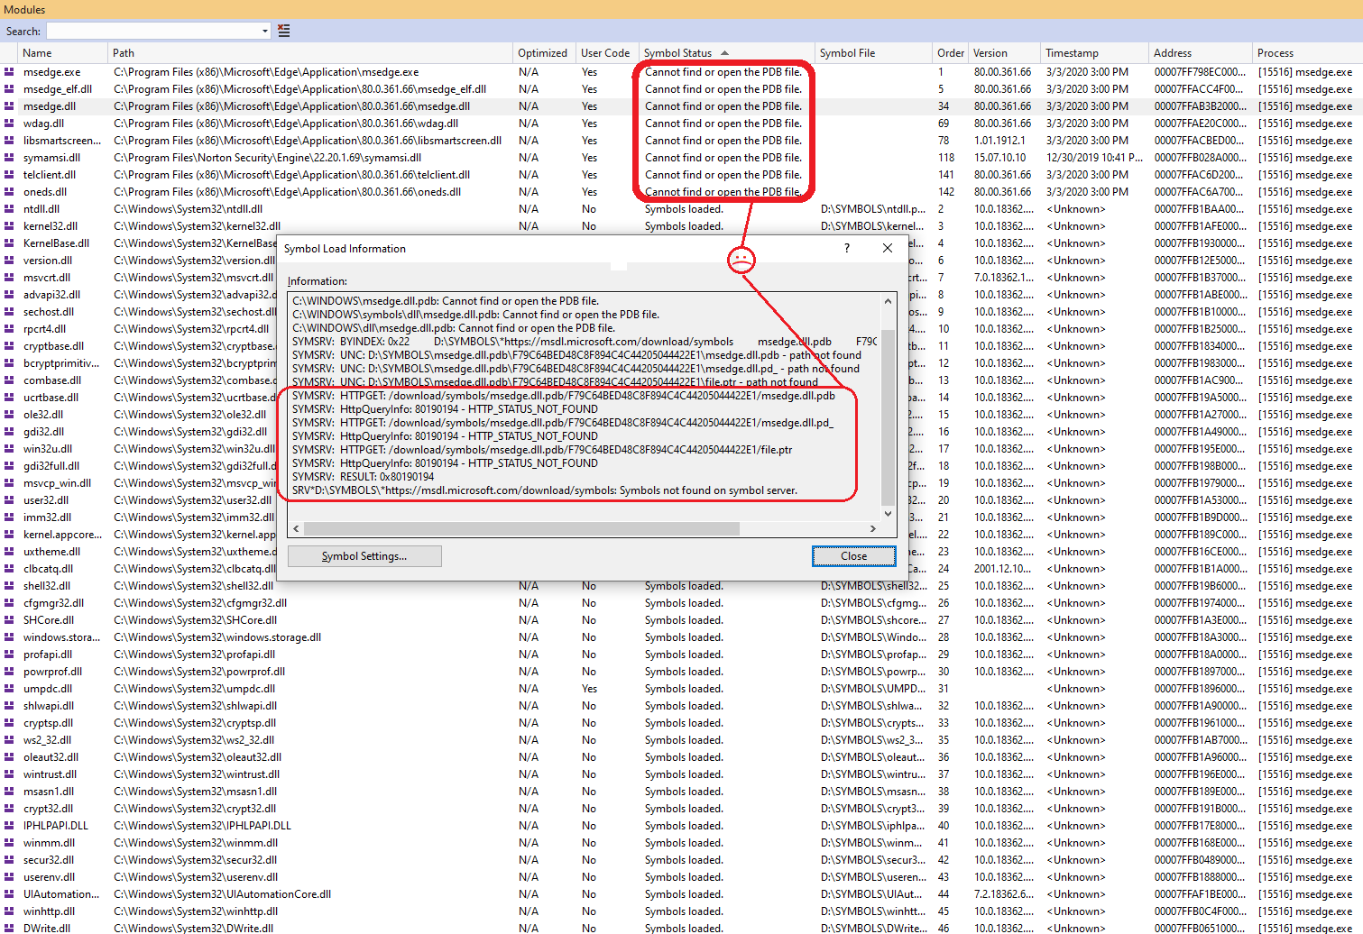Image resolution: width=1363 pixels, height=934 pixels.
Task: Click the symamsi.dll module icon
Action: pos(9,157)
